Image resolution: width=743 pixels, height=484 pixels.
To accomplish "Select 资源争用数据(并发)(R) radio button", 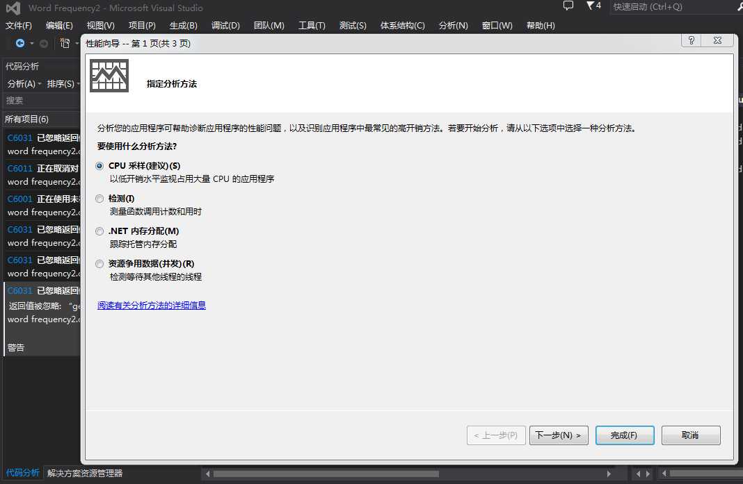I will (99, 264).
